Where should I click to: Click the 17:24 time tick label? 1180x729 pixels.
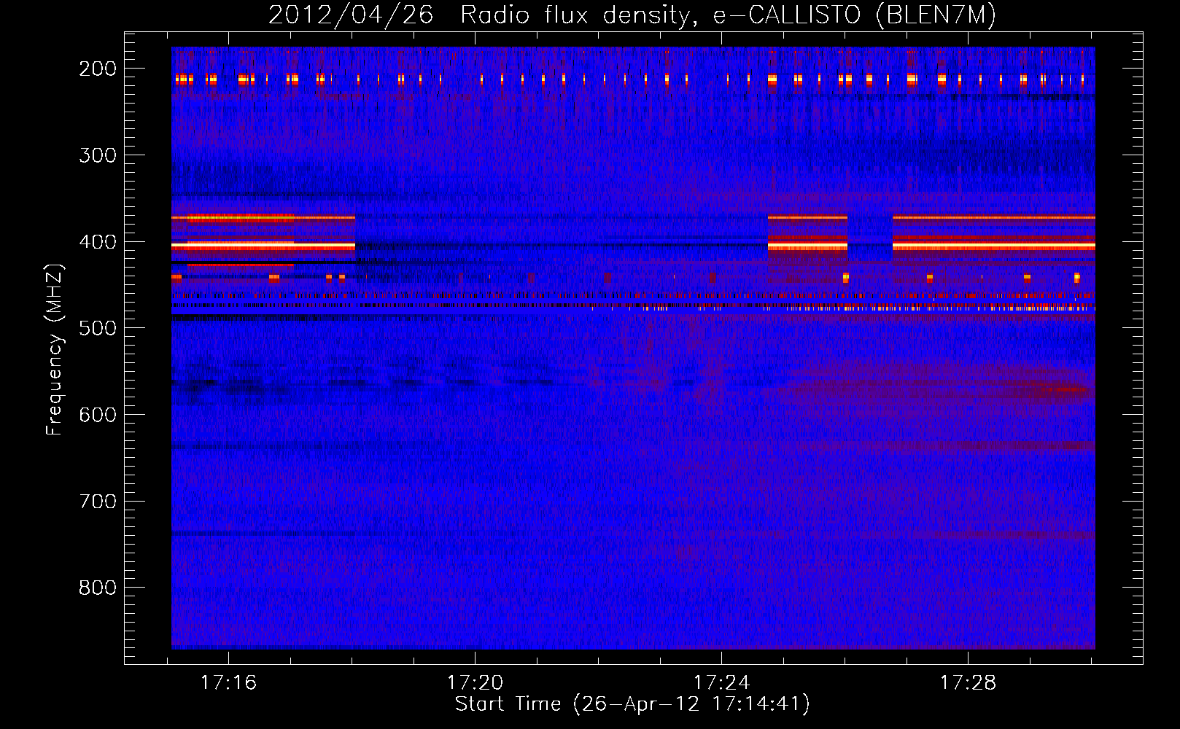(x=722, y=683)
